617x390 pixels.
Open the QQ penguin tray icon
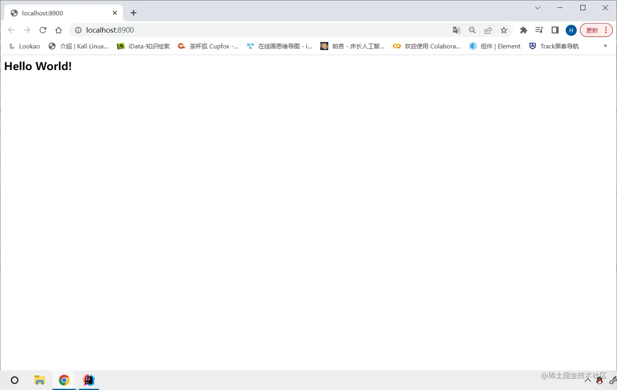(x=599, y=381)
